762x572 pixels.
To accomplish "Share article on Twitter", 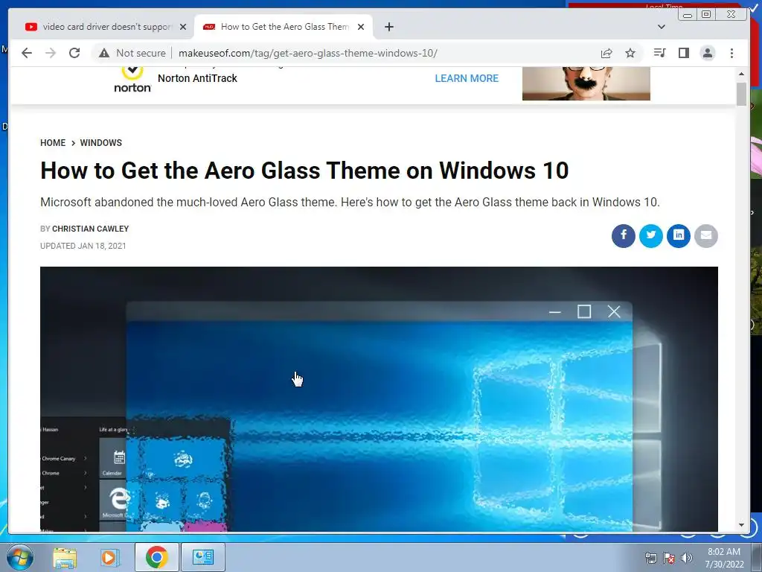I will pos(651,236).
